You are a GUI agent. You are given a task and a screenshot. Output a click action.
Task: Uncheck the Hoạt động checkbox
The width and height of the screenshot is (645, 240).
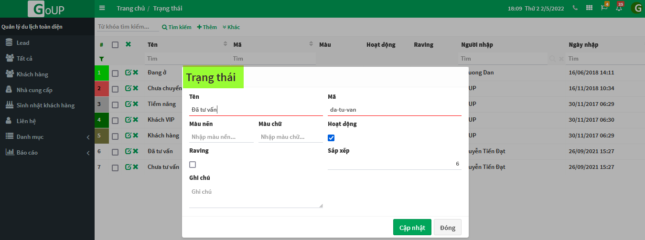click(331, 138)
